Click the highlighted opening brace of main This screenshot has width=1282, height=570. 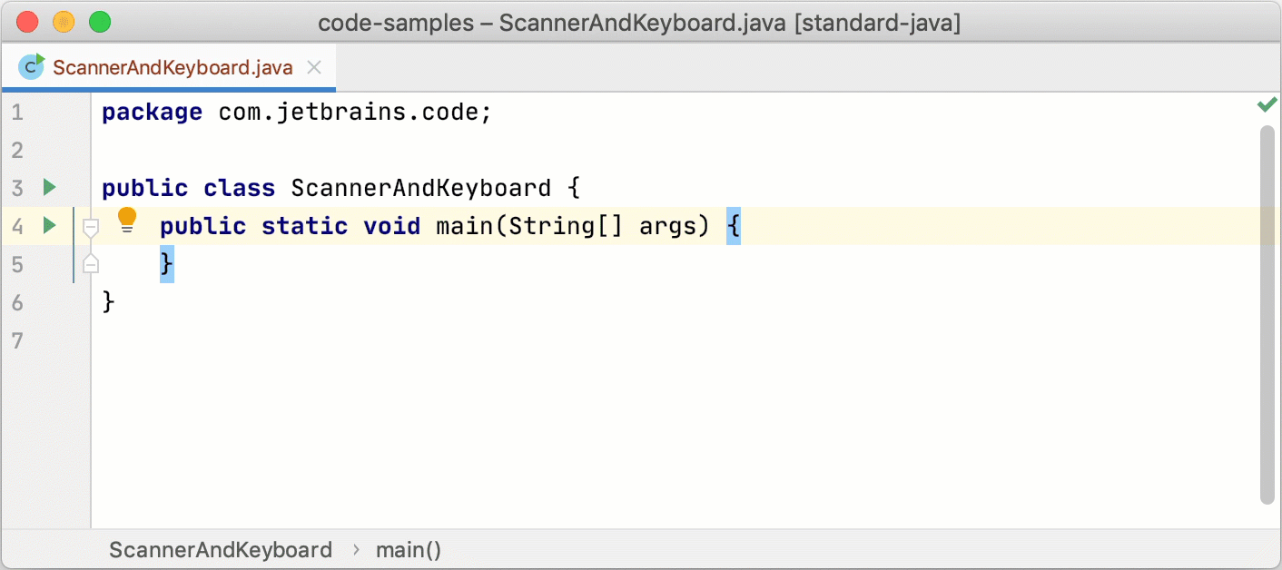click(x=734, y=226)
